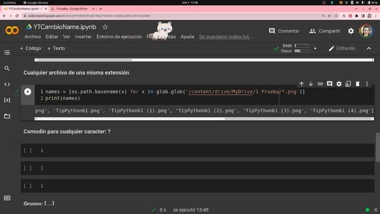
Task: Mirror cell in tab icon
Action: pos(349,84)
